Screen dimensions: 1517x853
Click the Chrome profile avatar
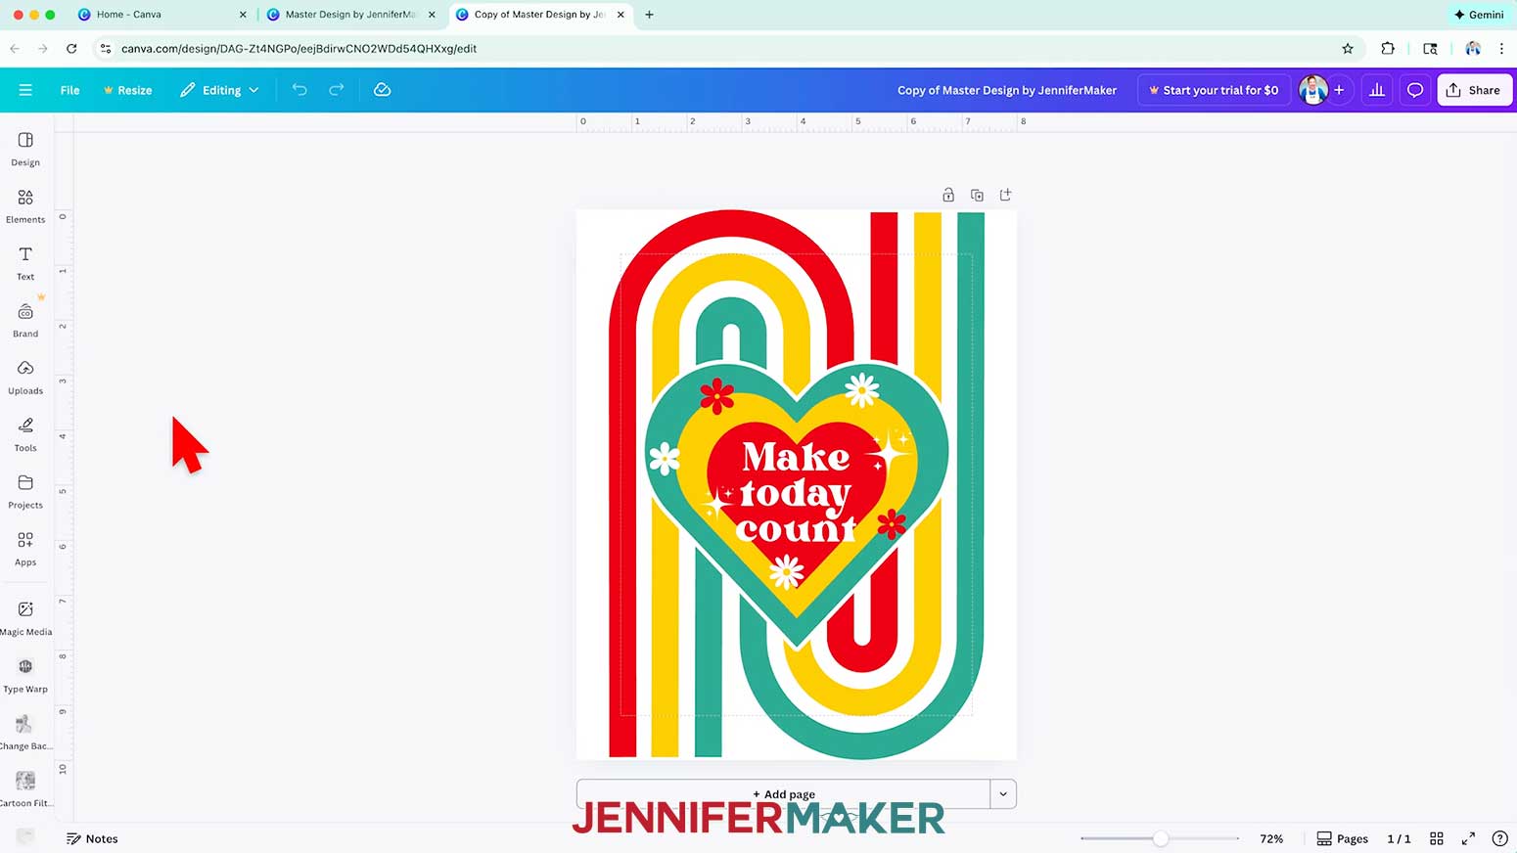[x=1472, y=48]
